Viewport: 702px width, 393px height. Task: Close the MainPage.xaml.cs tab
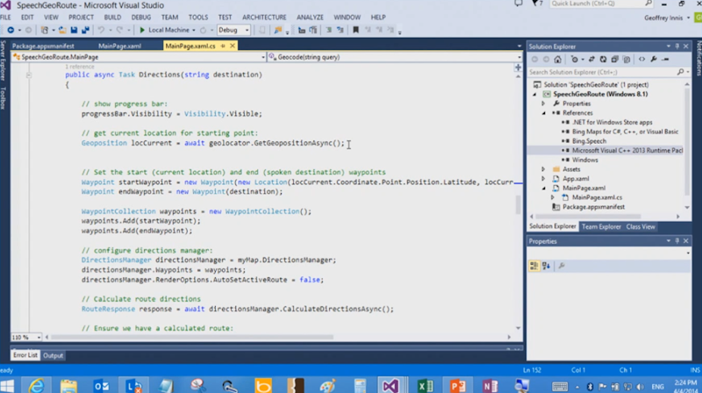[x=233, y=46]
